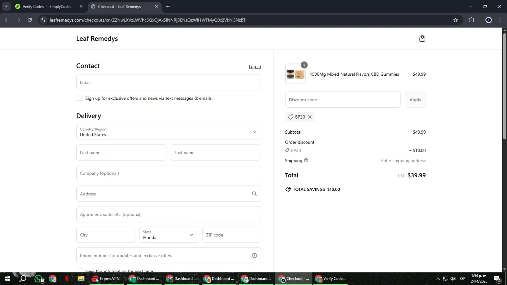Open the Country/Region dropdown

tap(169, 132)
